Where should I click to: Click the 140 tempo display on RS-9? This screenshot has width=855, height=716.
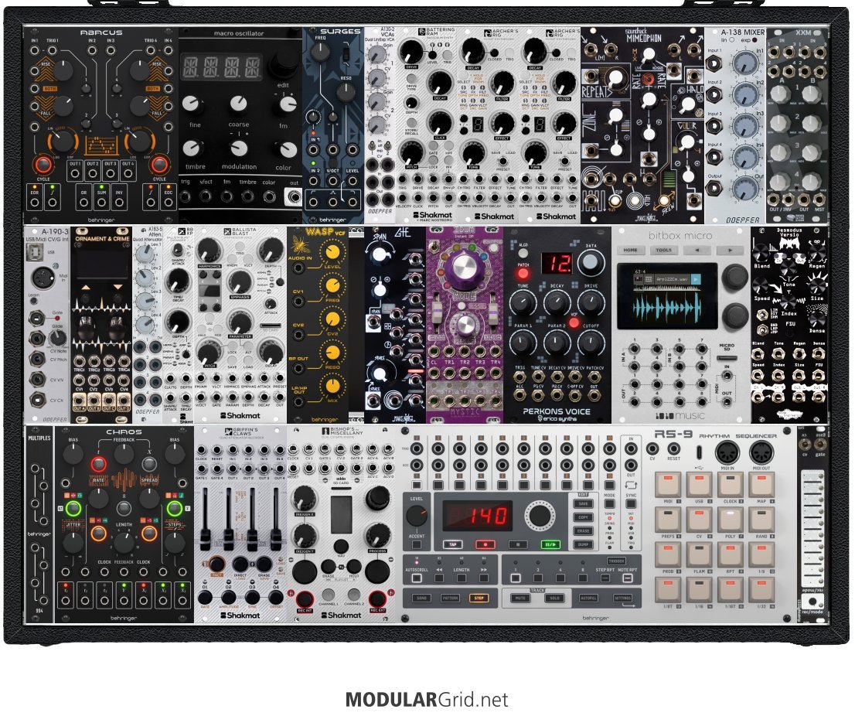(x=478, y=516)
